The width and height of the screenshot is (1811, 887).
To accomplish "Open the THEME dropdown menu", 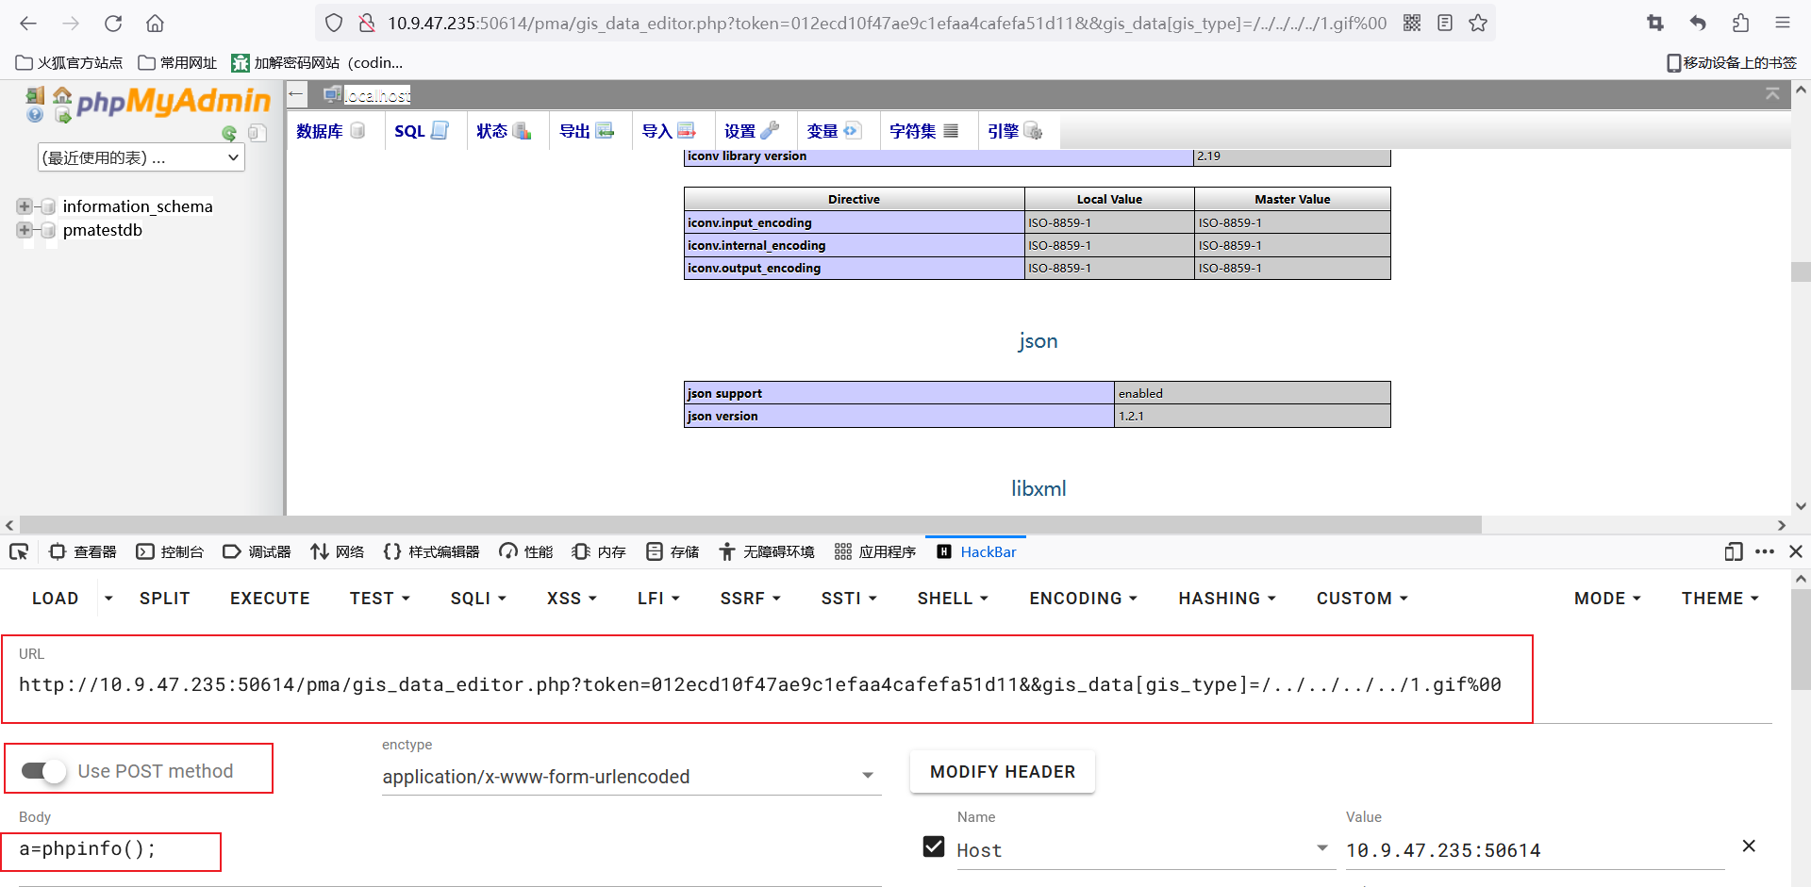I will click(1720, 599).
